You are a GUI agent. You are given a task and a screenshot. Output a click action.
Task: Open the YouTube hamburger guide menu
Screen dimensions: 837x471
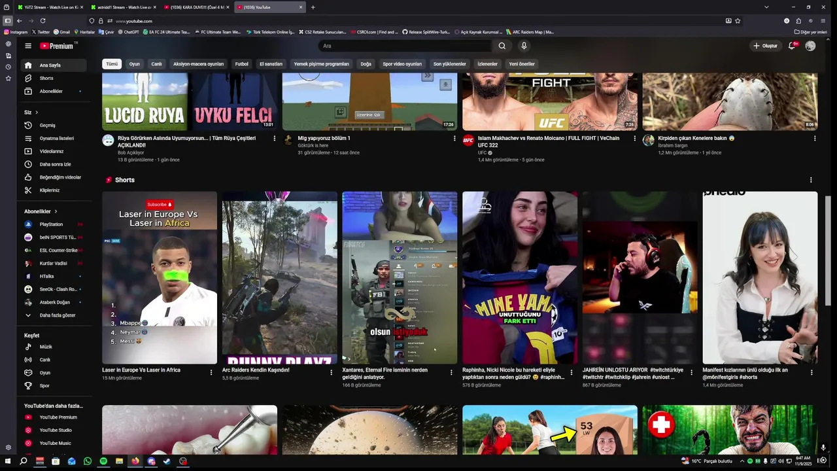(28, 46)
